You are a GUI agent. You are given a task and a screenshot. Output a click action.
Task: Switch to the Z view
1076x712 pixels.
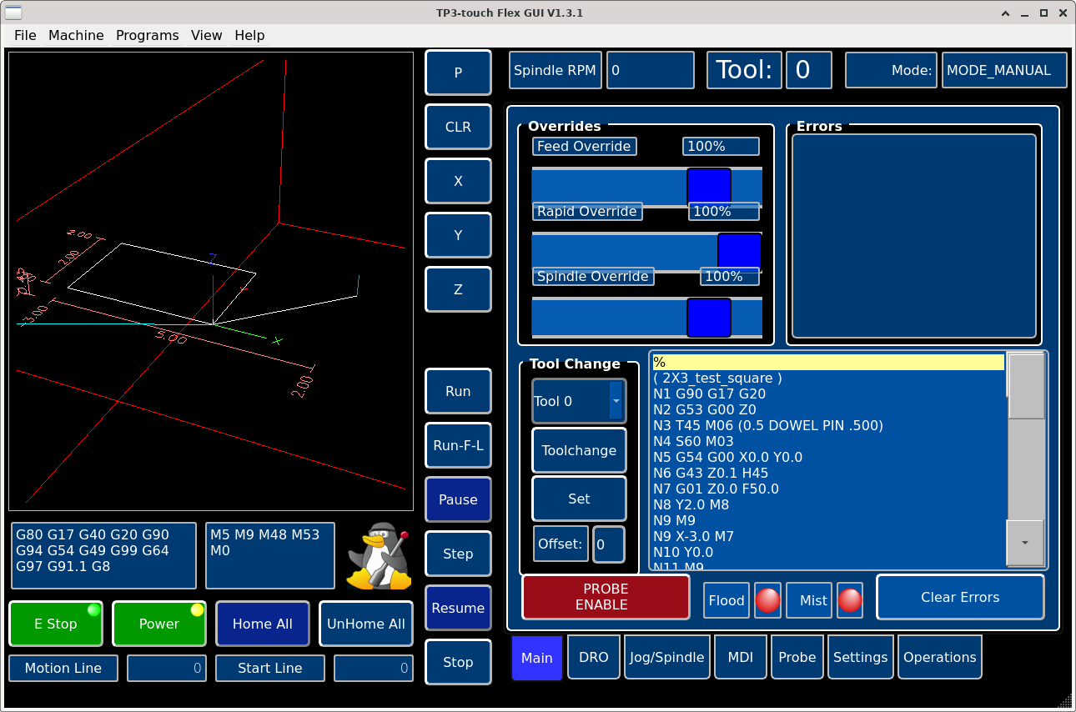click(x=458, y=289)
